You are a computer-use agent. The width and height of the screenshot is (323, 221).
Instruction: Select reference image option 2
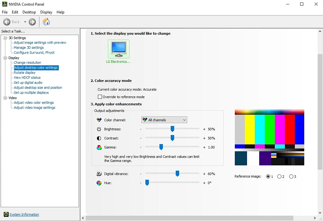pyautogui.click(x=279, y=177)
